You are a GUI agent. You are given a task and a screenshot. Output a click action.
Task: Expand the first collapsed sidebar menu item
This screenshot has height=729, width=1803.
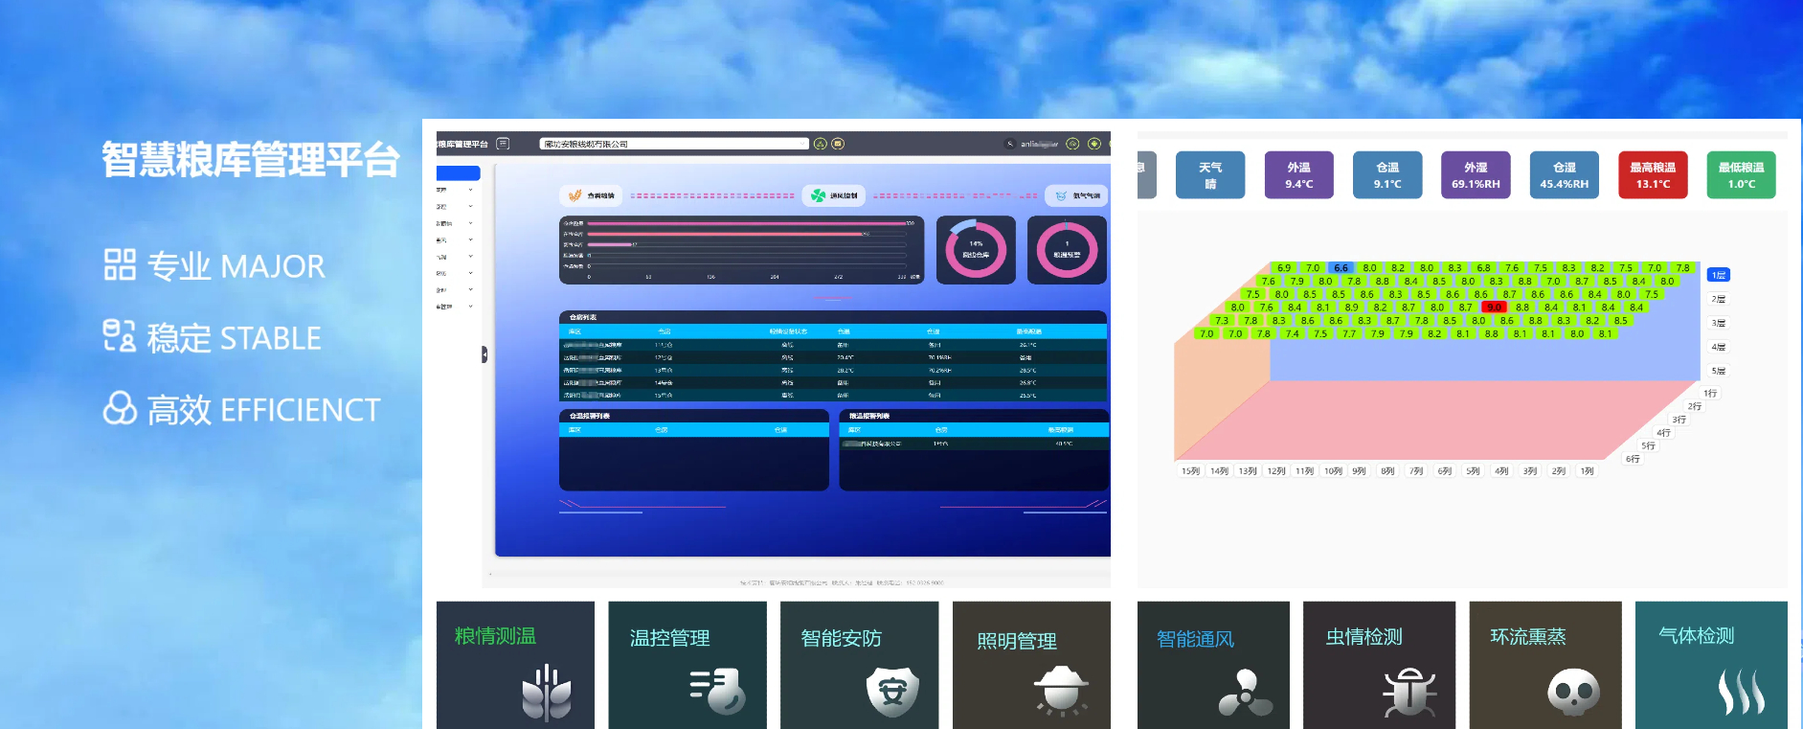456,190
